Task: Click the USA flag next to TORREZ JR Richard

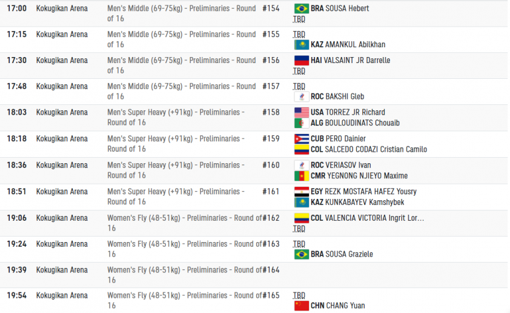Action: [302, 112]
